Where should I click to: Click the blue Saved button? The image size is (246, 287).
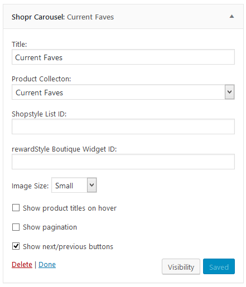coord(219,266)
